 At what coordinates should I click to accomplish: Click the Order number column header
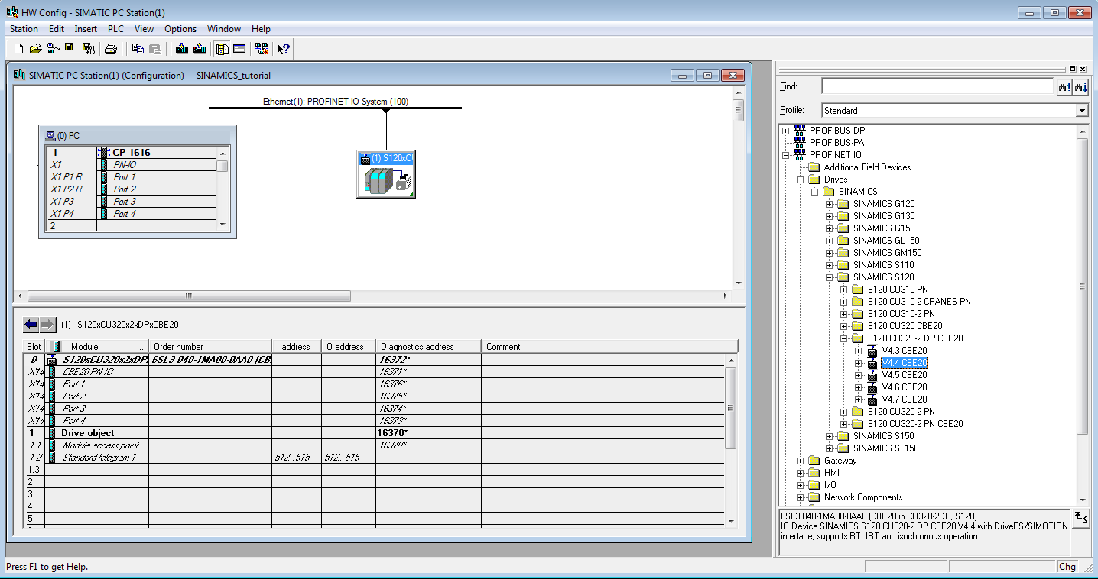coord(210,347)
